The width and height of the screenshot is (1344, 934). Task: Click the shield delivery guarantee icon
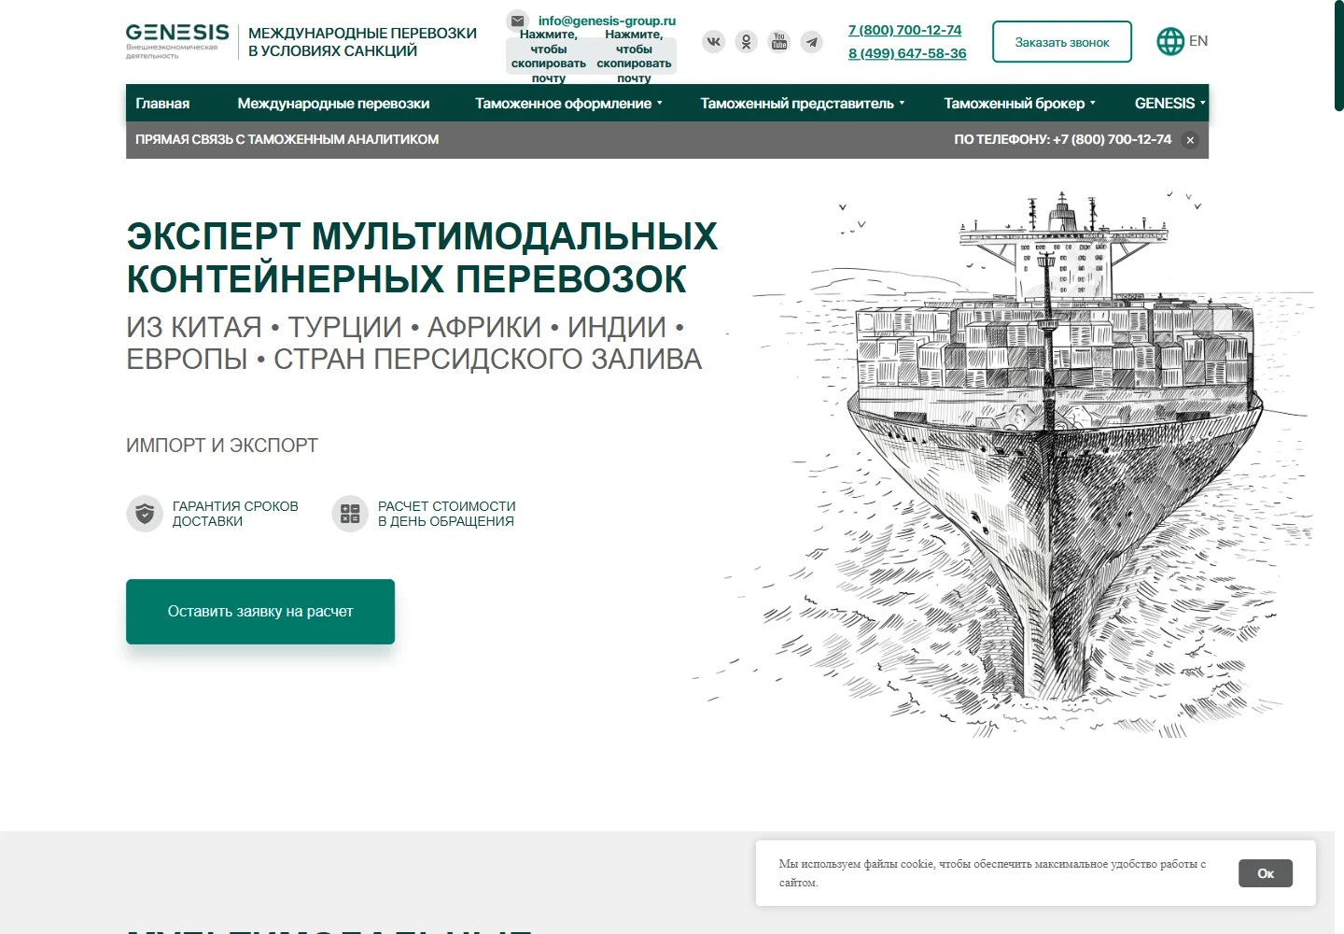point(145,514)
